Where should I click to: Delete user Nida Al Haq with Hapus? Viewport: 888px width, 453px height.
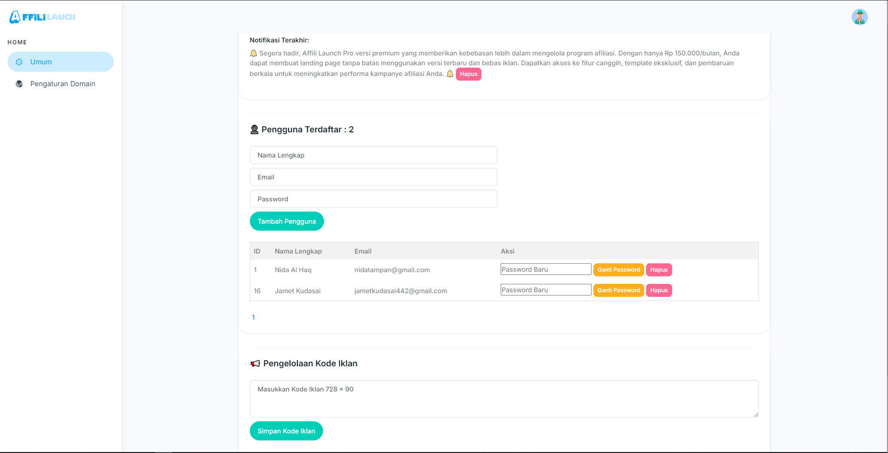pyautogui.click(x=659, y=270)
